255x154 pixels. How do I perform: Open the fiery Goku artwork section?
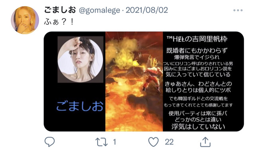click(134, 82)
